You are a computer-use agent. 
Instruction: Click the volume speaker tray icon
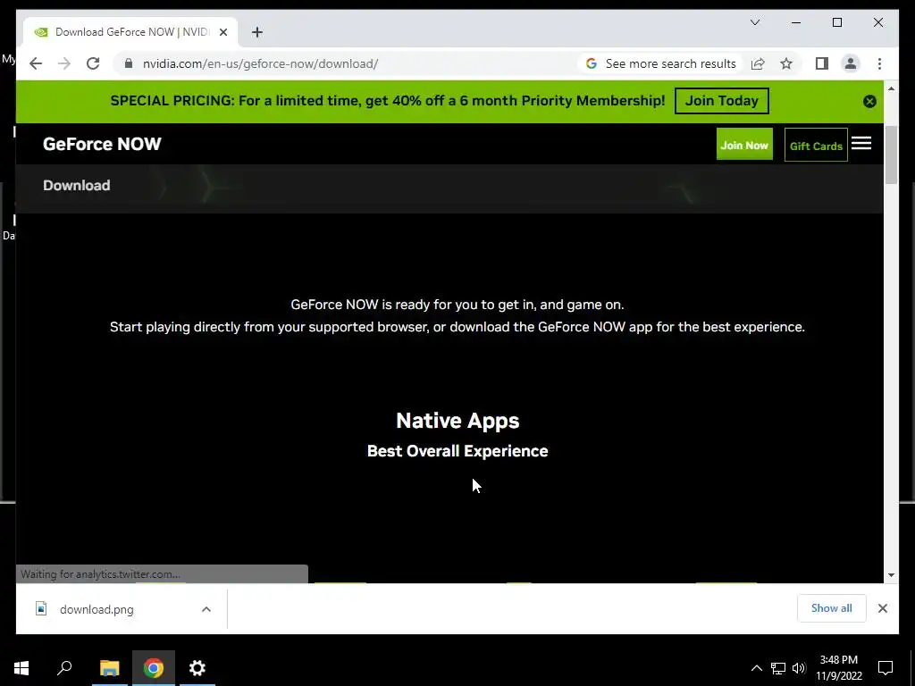coord(799,668)
